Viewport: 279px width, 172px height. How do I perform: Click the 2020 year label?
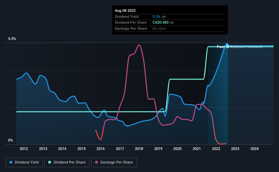[x=178, y=149]
